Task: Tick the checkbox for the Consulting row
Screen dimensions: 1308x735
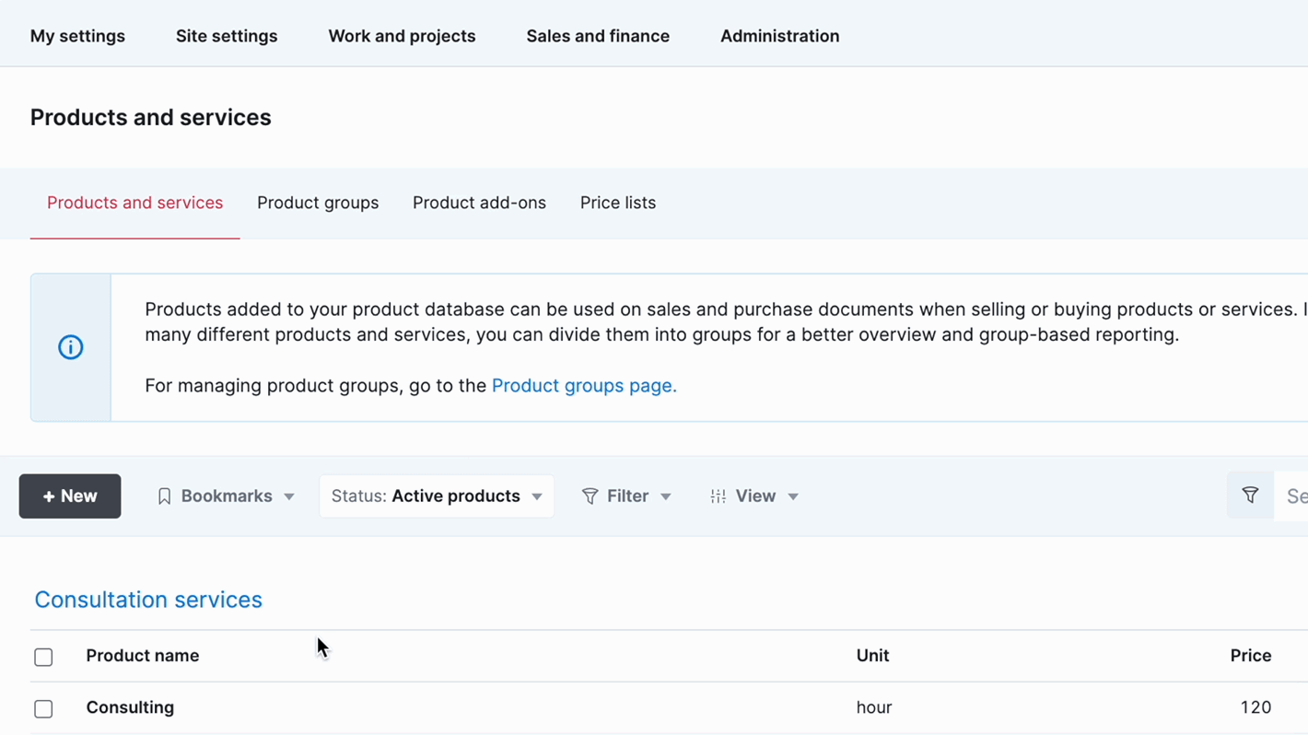Action: (43, 708)
